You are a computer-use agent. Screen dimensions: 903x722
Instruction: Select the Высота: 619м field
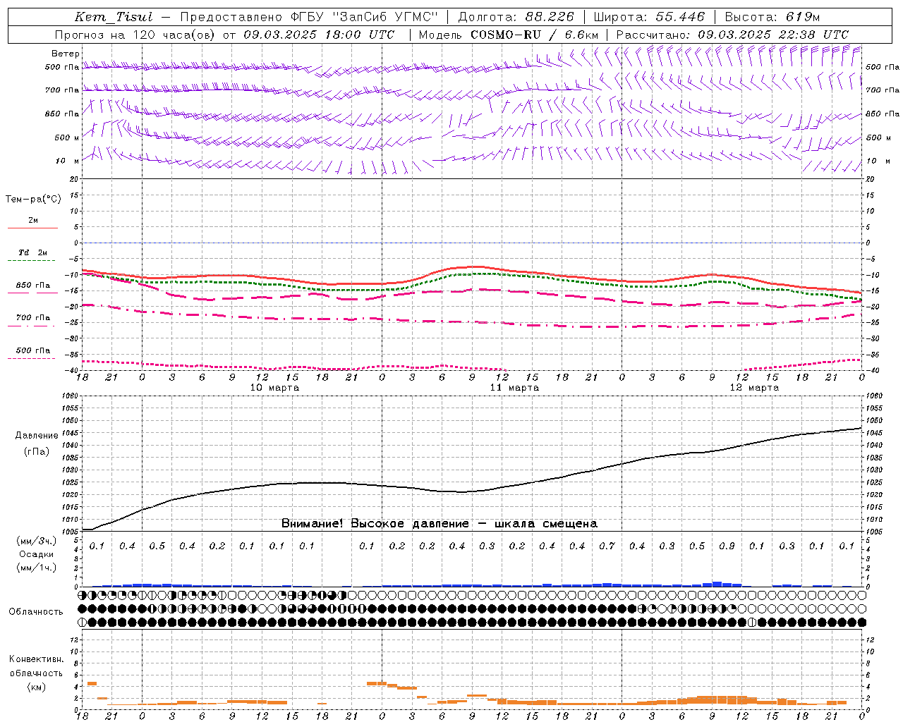tap(772, 17)
